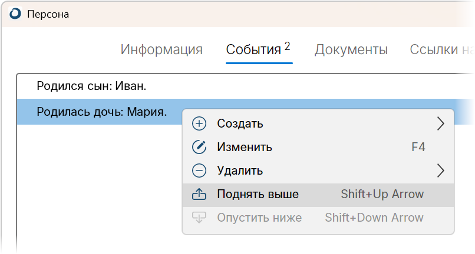Select the Создать menu entry text
The width and height of the screenshot is (475, 254).
click(x=240, y=123)
